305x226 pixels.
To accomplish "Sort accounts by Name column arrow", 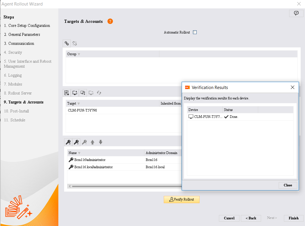I will (79, 153).
